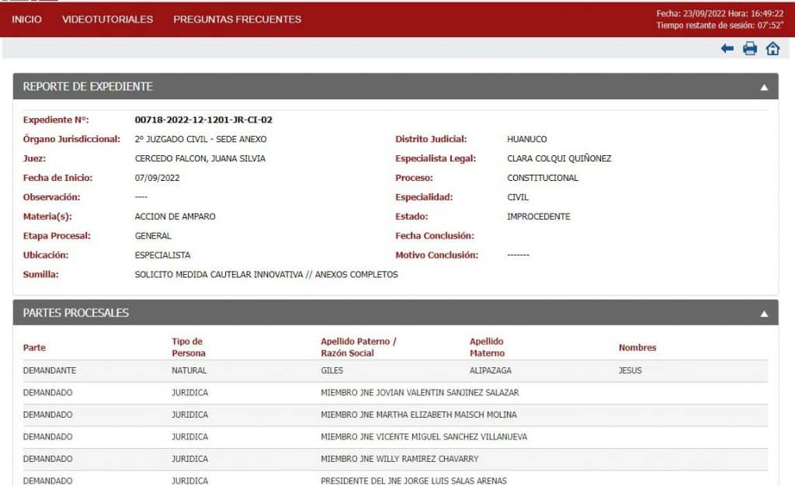Open the VIDEOTUTORIALES menu item
The width and height of the screenshot is (795, 486).
(x=107, y=19)
